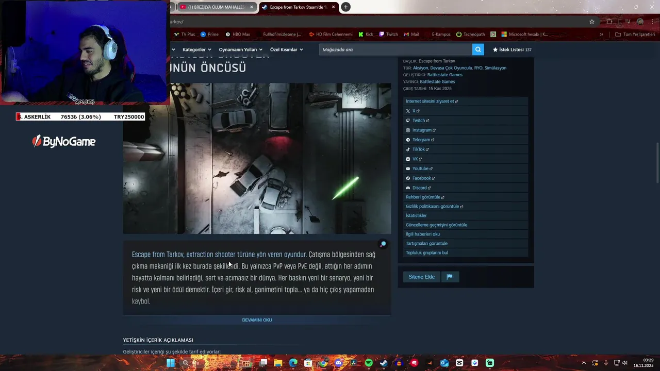
Task: Click the magnifier icon on description box
Action: coord(383,244)
